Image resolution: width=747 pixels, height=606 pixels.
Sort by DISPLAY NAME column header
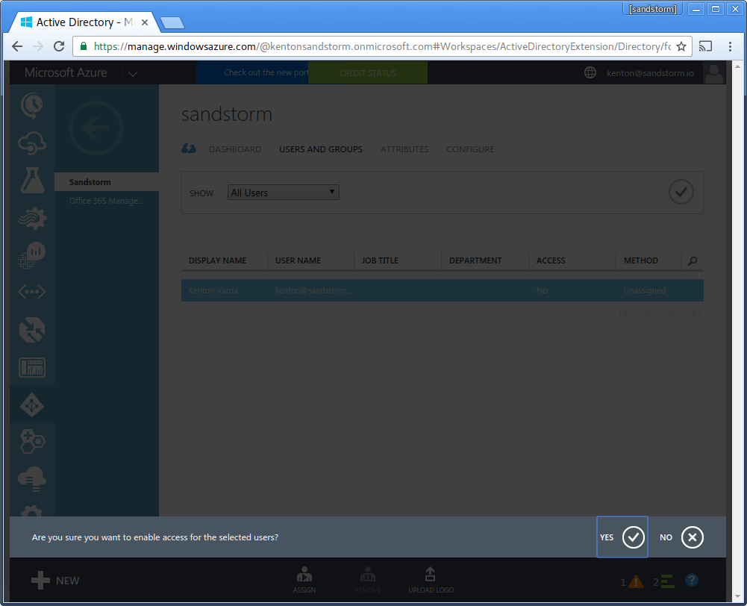pos(217,260)
